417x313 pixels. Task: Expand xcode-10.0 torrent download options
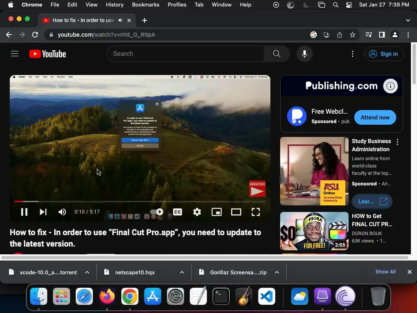point(87,272)
